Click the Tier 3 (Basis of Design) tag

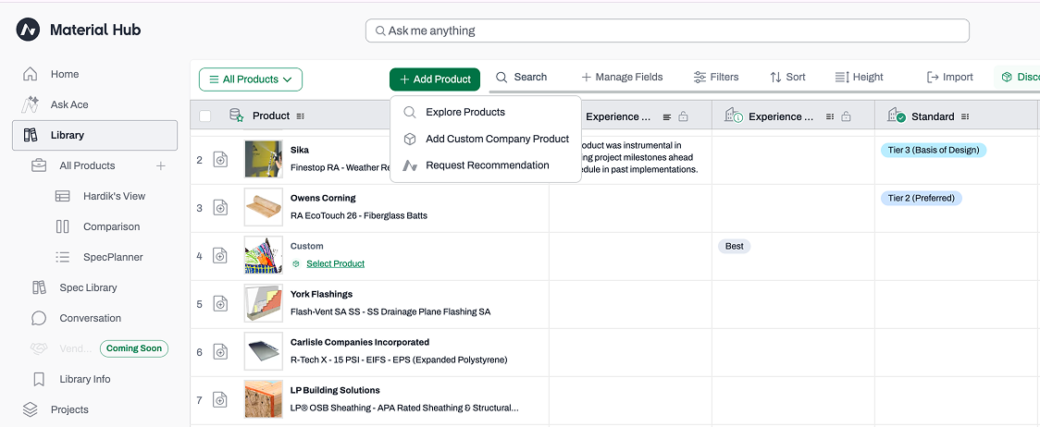pyautogui.click(x=934, y=150)
